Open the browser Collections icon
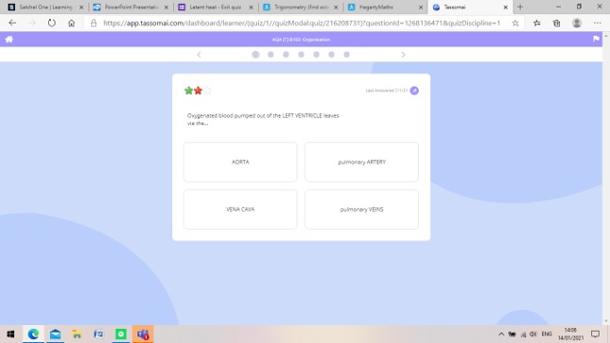 pyautogui.click(x=557, y=24)
